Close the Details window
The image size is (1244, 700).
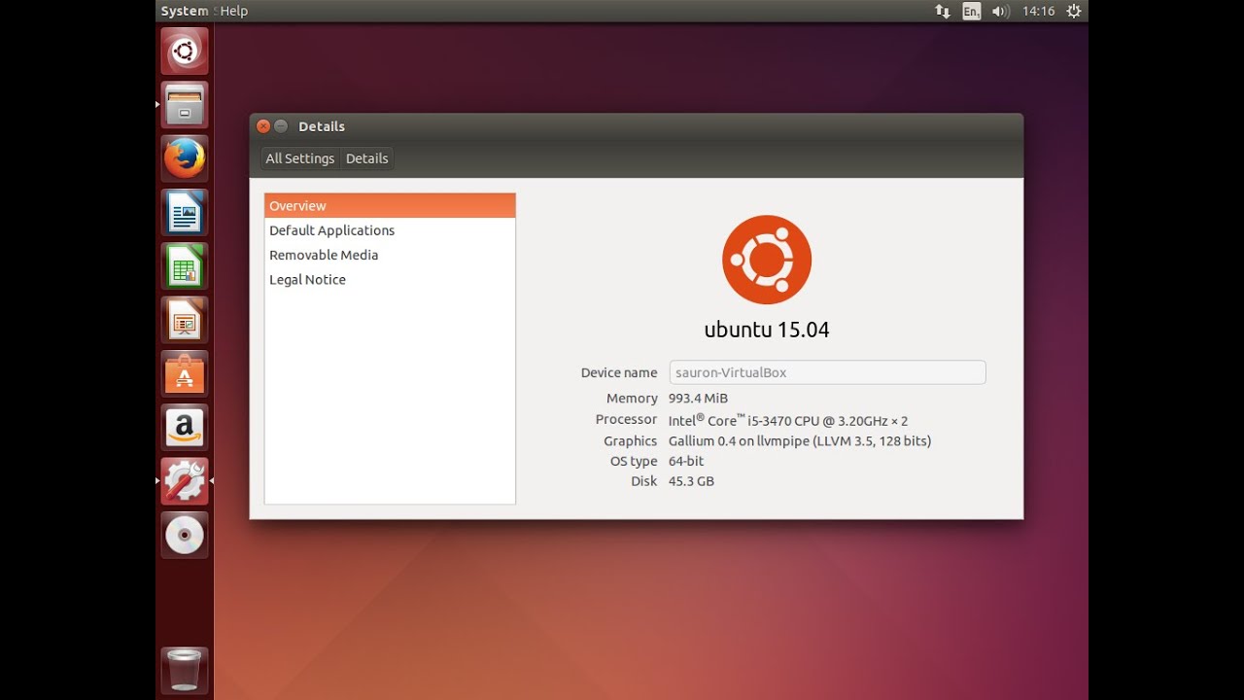tap(263, 126)
